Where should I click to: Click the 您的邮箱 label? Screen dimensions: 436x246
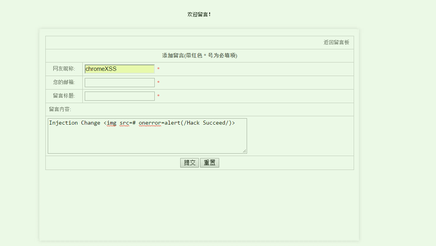[64, 82]
